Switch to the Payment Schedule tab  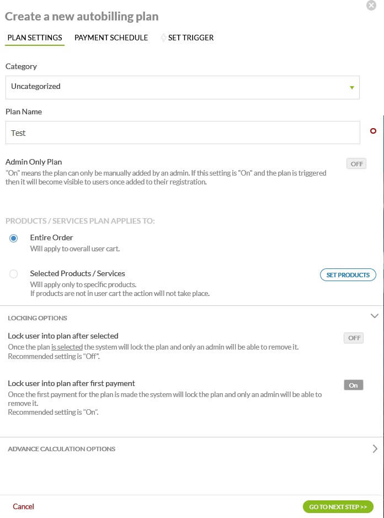point(111,38)
